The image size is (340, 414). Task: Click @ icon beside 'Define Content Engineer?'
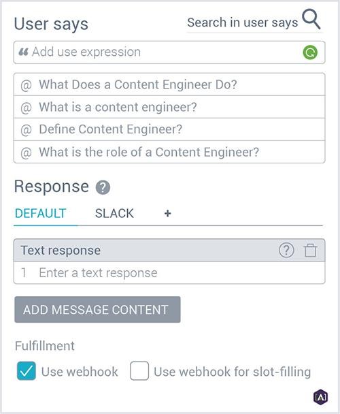tap(26, 130)
